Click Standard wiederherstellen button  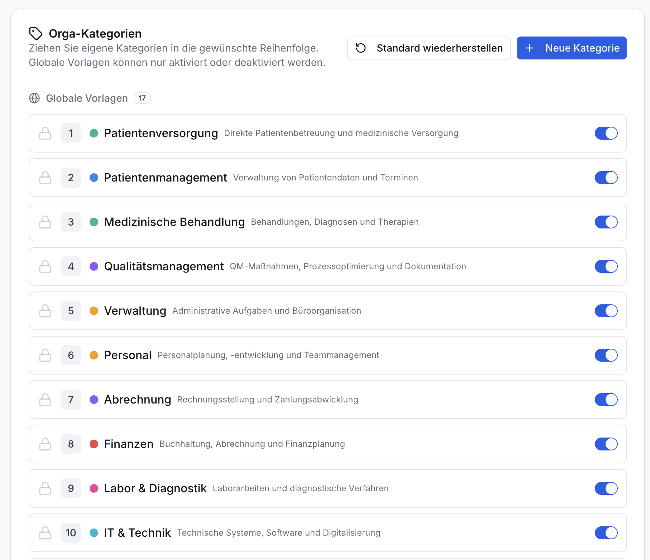[429, 48]
